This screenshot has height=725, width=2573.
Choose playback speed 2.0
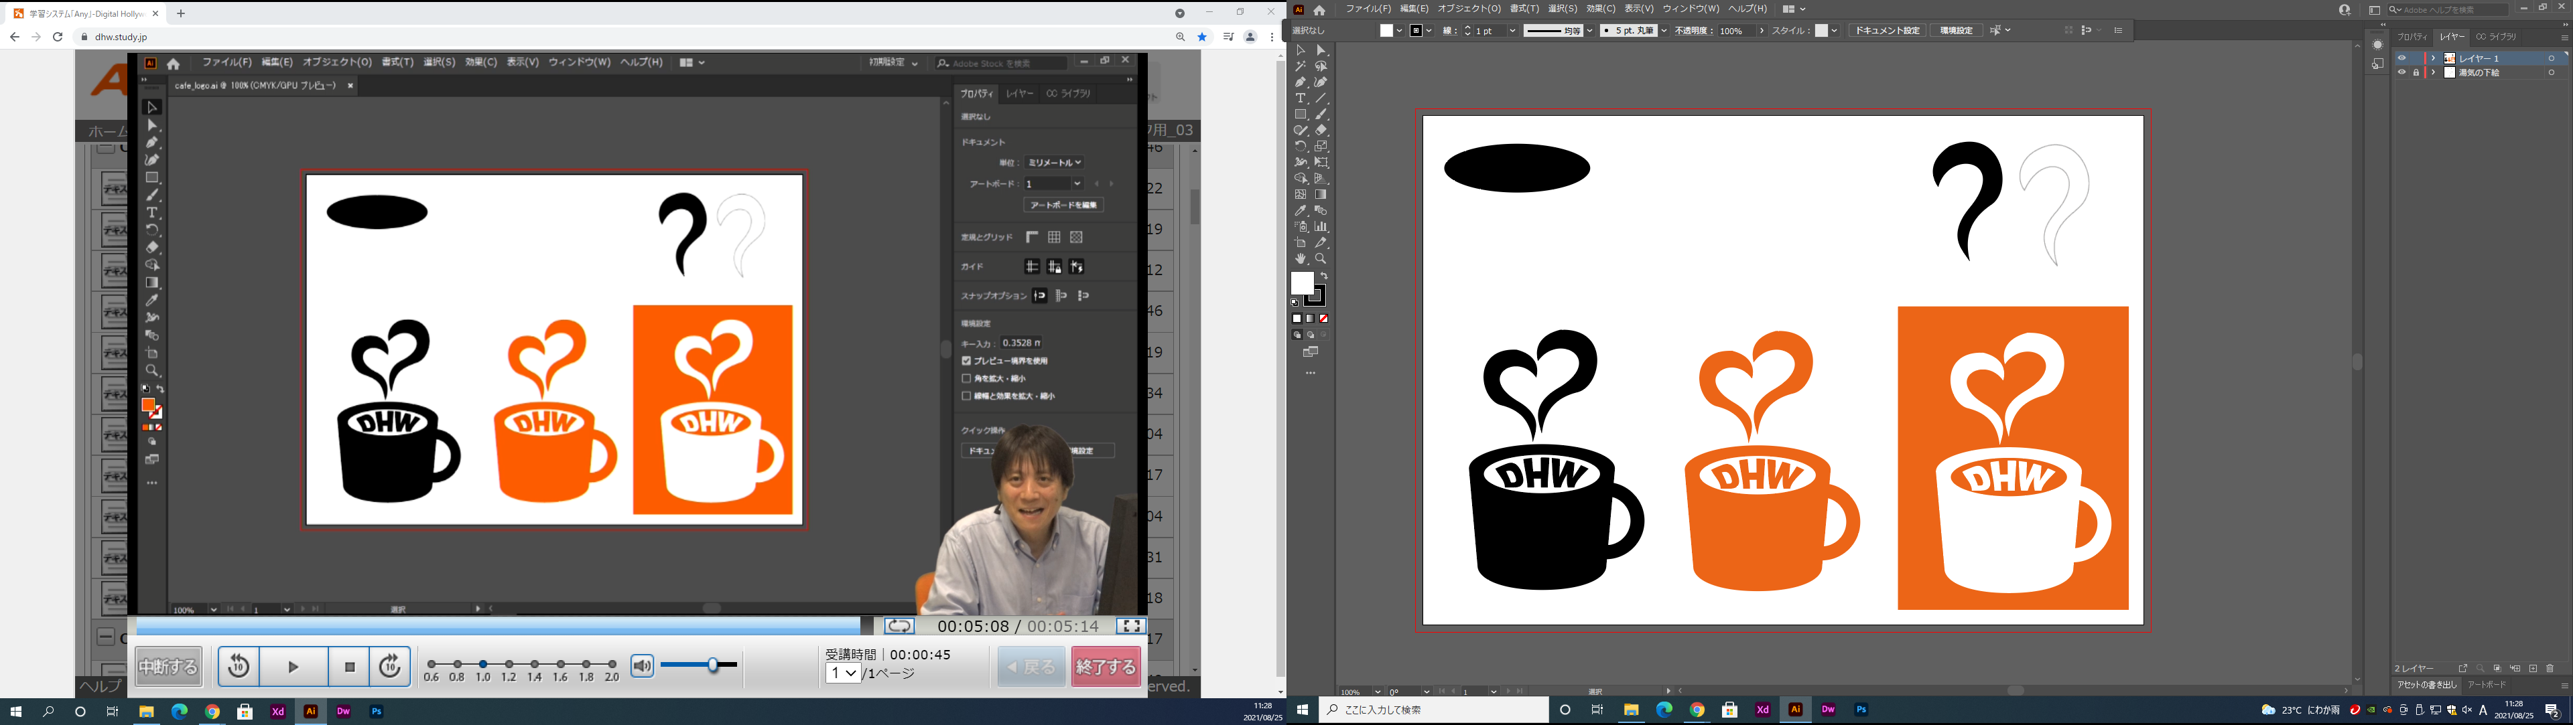(612, 664)
